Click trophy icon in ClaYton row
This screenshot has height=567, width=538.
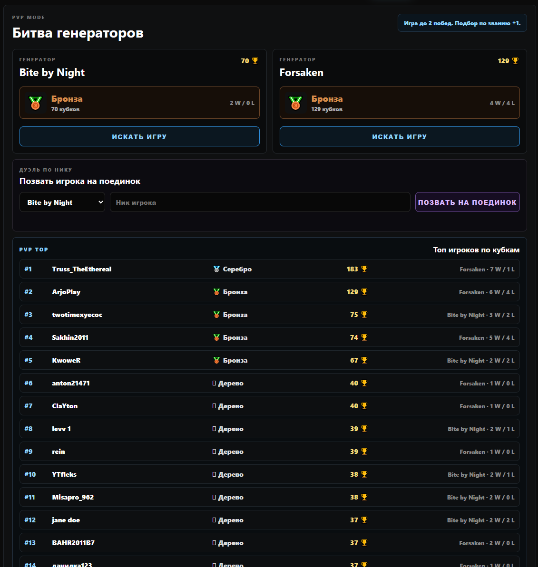364,406
